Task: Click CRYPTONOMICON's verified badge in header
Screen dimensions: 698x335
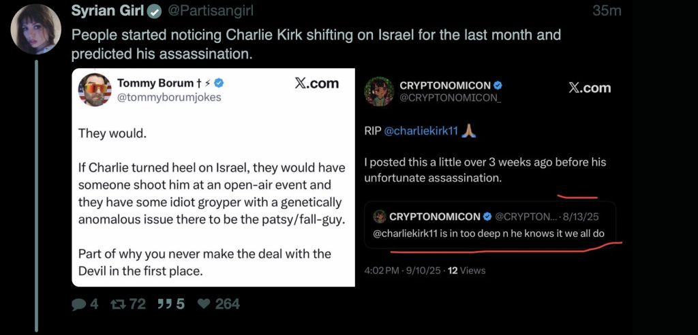Action: click(498, 86)
